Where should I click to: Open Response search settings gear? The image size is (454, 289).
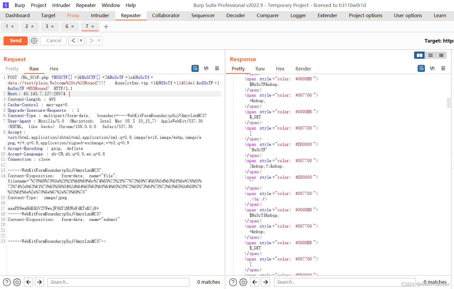tap(243, 282)
